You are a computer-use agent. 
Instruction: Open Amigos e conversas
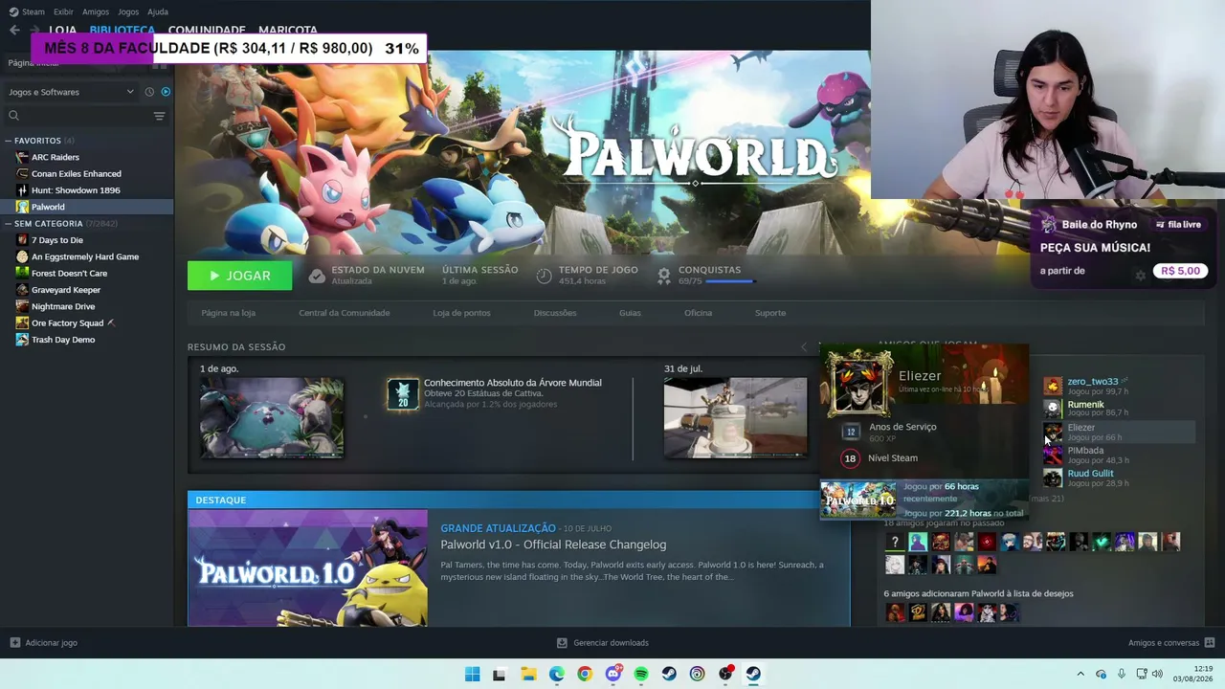pos(1171,643)
